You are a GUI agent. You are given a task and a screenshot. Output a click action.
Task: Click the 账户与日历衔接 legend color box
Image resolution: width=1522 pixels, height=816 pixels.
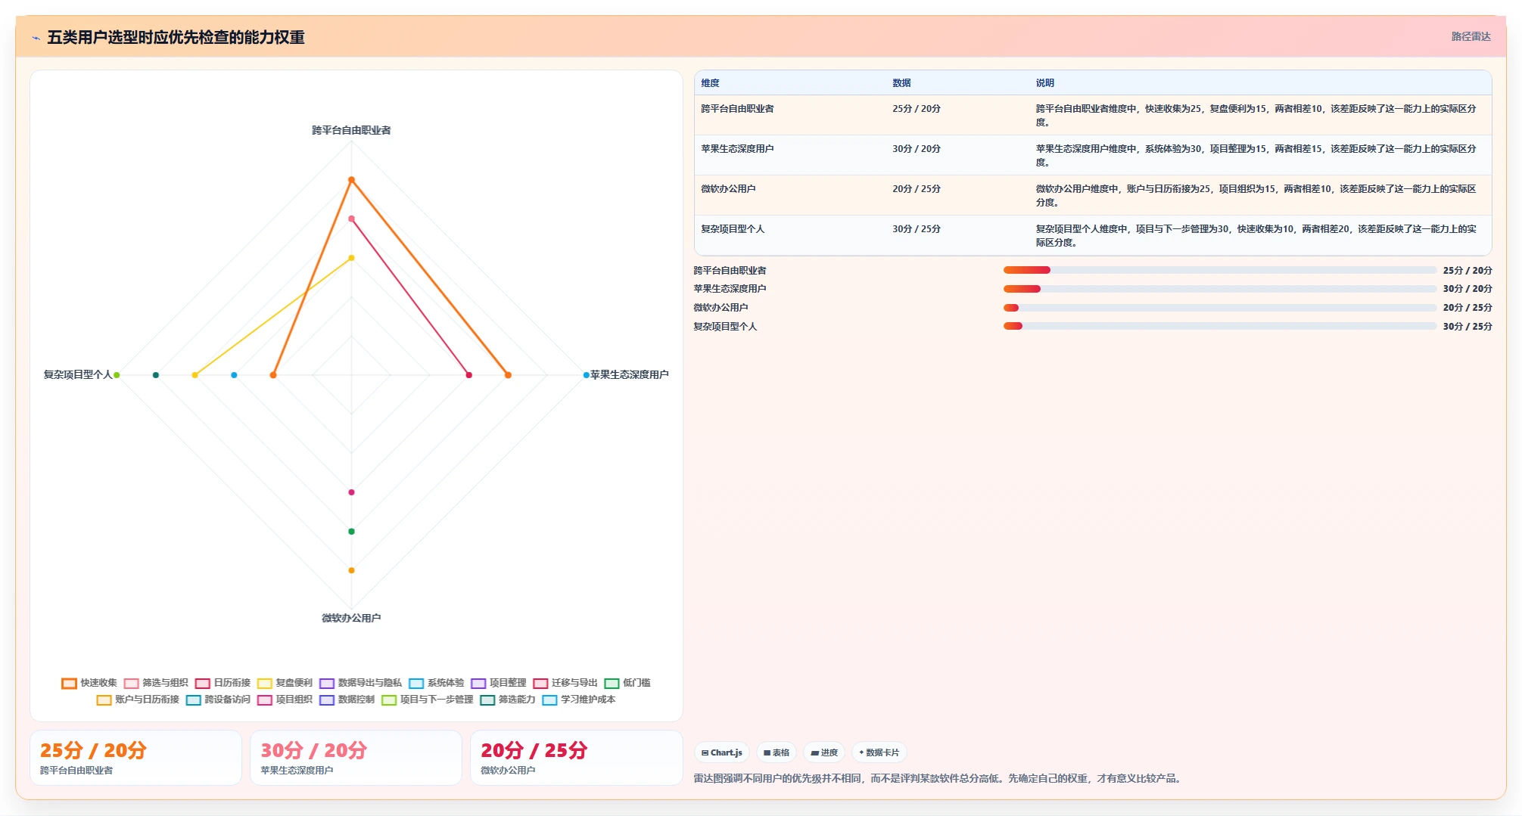point(104,700)
